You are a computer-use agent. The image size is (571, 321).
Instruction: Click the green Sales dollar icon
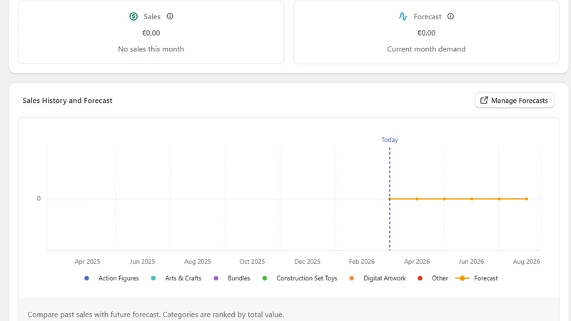pyautogui.click(x=133, y=16)
